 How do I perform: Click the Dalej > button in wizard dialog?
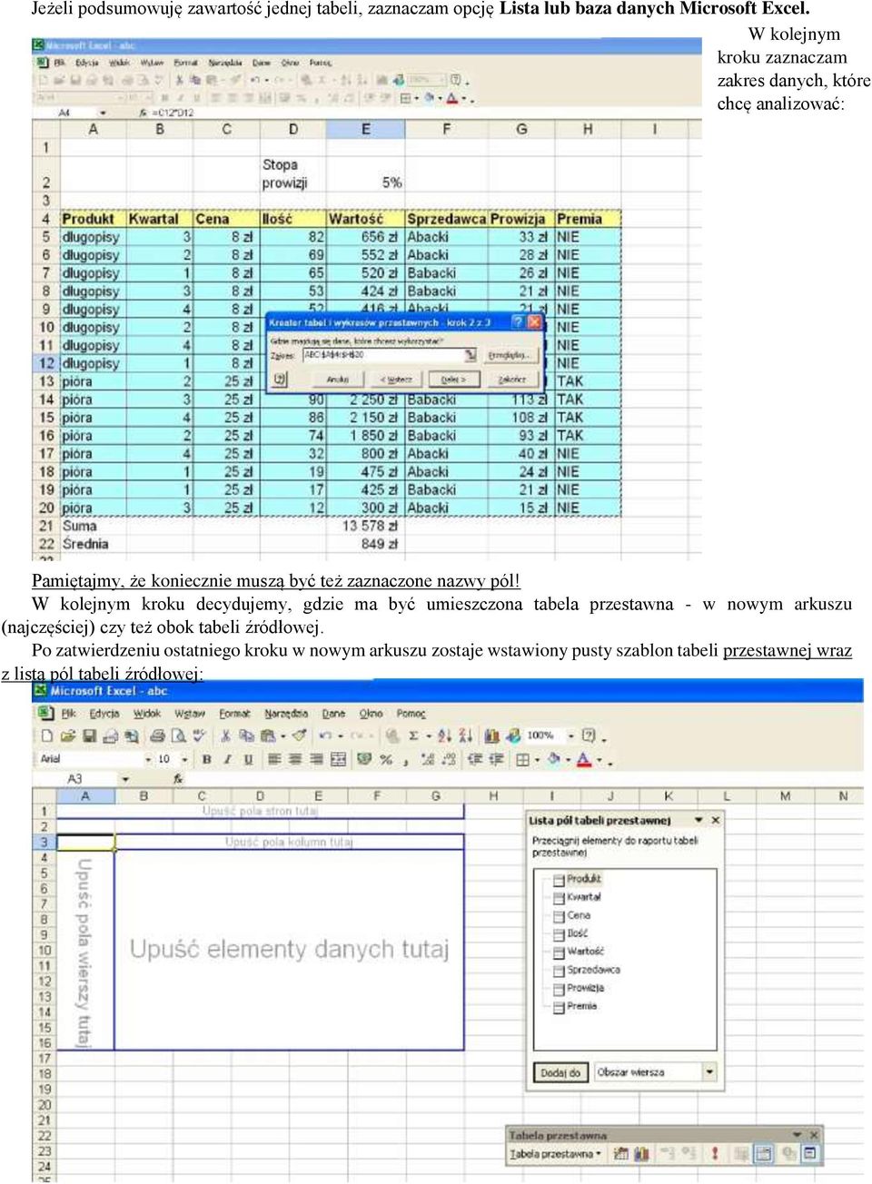coord(453,379)
